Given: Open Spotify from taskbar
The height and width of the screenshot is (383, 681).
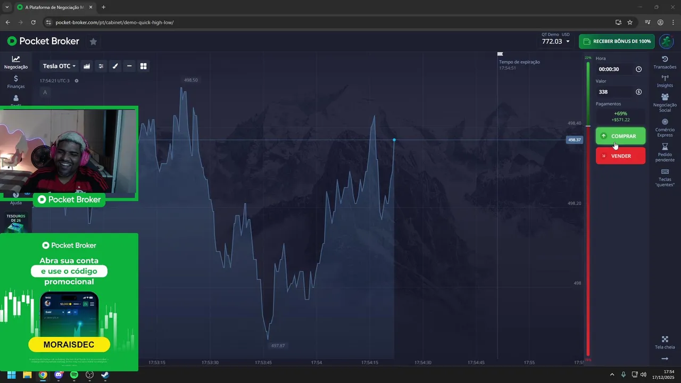Looking at the screenshot, I should [74, 374].
